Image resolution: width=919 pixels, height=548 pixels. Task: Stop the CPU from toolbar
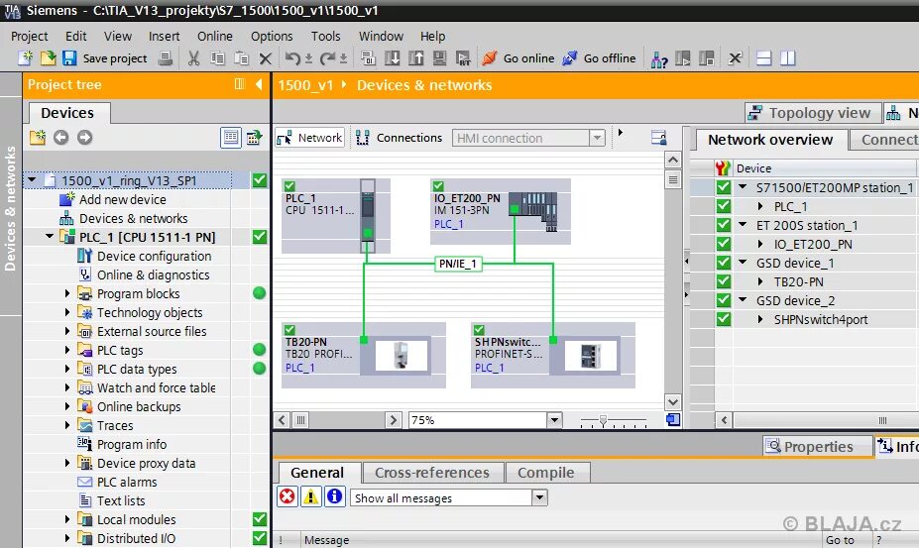(x=707, y=58)
